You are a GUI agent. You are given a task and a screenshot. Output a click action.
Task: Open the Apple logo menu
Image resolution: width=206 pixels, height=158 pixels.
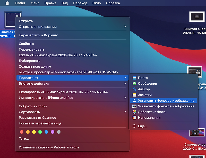pyautogui.click(x=7, y=3)
